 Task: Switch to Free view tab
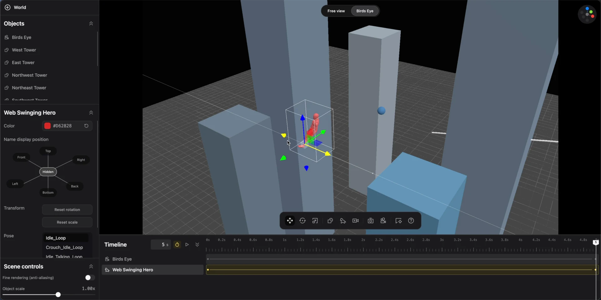click(x=336, y=11)
